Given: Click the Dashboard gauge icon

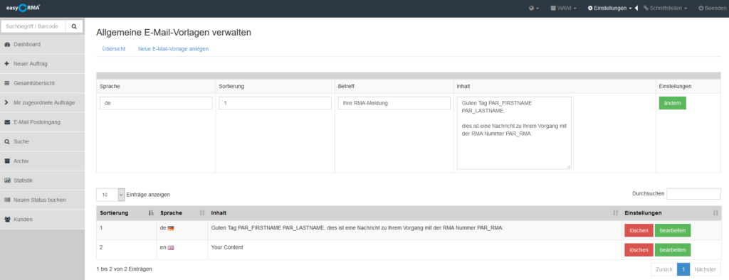Looking at the screenshot, I should click(7, 45).
